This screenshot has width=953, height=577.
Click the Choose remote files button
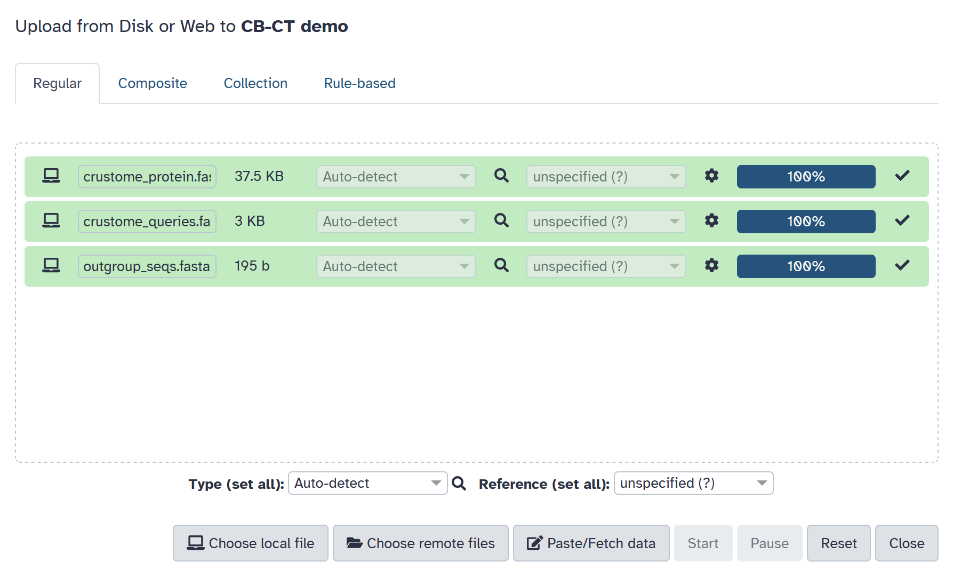point(420,543)
